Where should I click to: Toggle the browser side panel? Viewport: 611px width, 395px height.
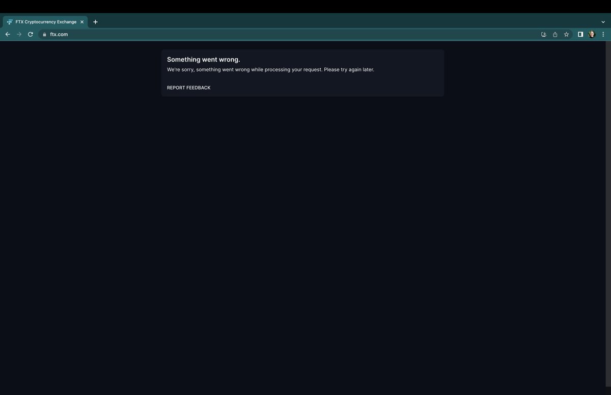(x=580, y=34)
